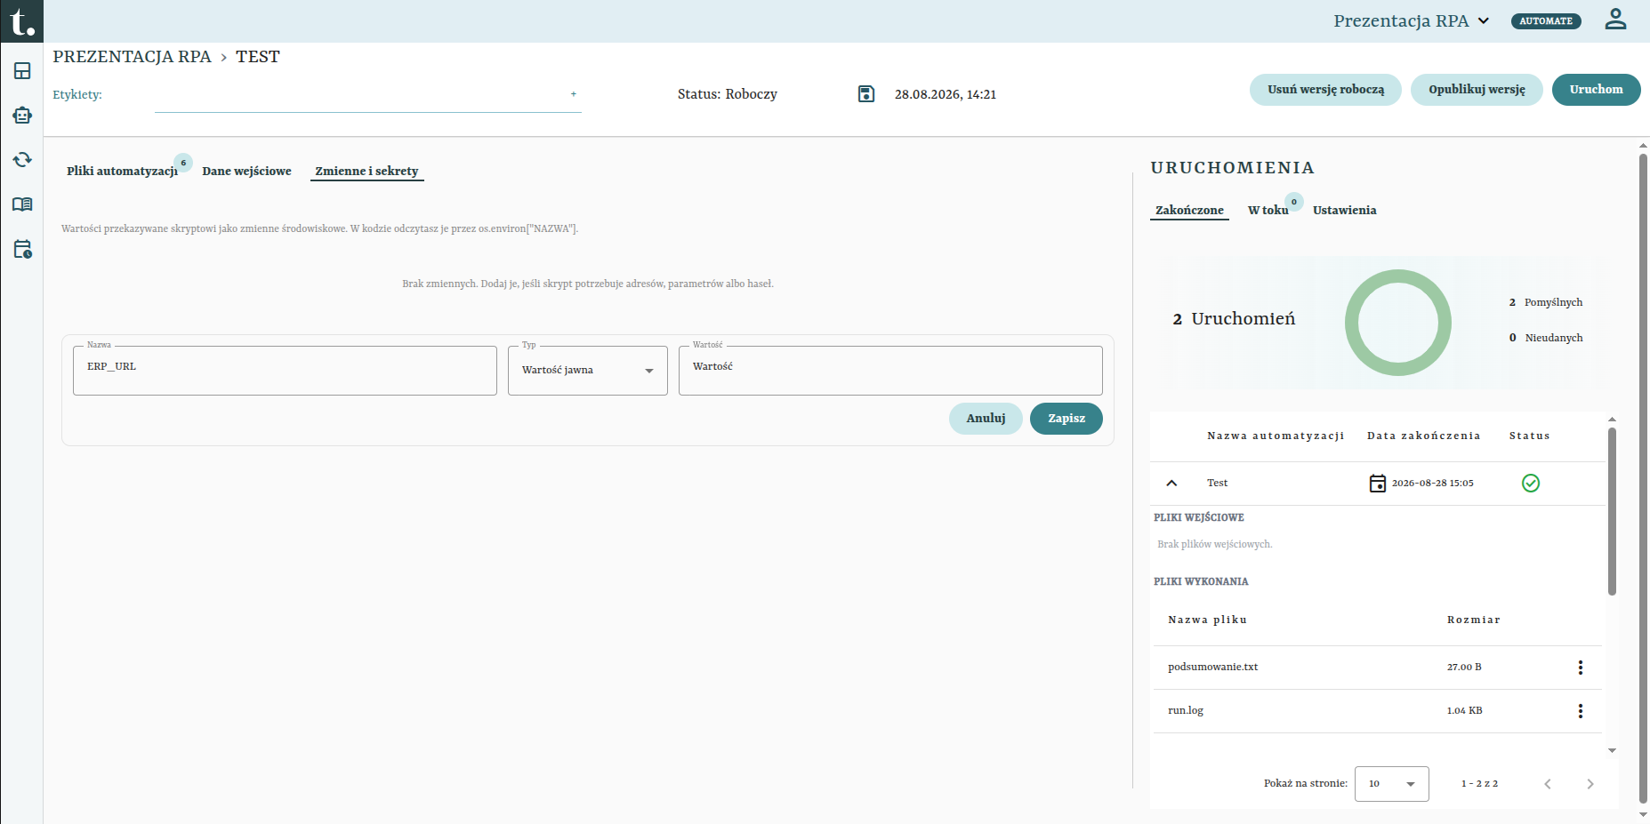
Task: Click the AUTOMATE badge in header
Action: tap(1546, 21)
